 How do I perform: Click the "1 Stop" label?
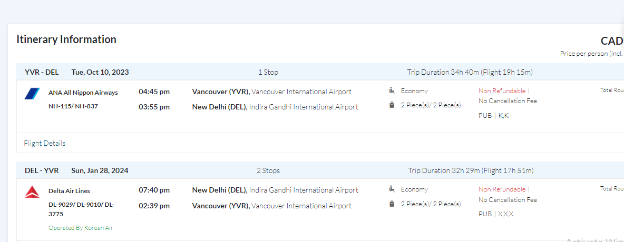pos(268,72)
